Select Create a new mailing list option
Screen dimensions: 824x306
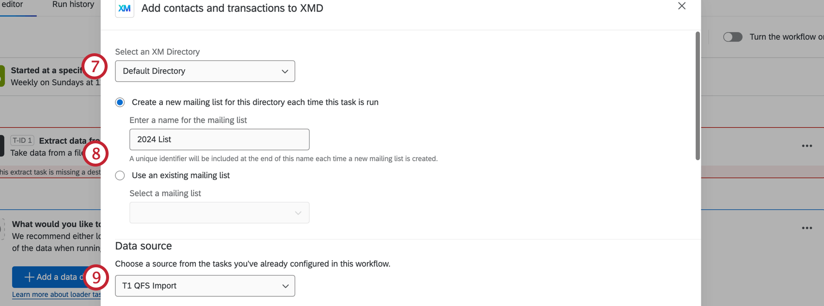click(120, 102)
